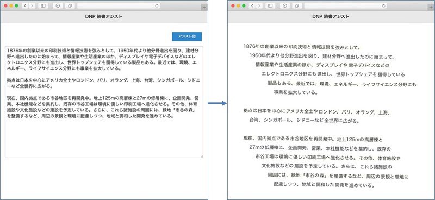This screenshot has width=435, height=200.
Task: Show tab overview in left browser window
Action: click(70, 5)
